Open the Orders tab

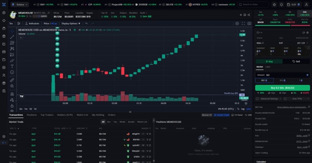click(112, 115)
